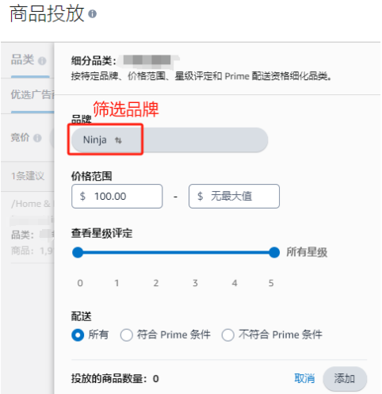
Task: Select 符合 Prime 条件 radio option
Action: coord(127,335)
